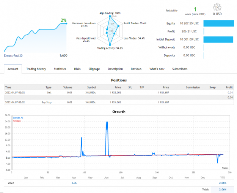Click the Loss Trades 34.4% label

coord(134,38)
